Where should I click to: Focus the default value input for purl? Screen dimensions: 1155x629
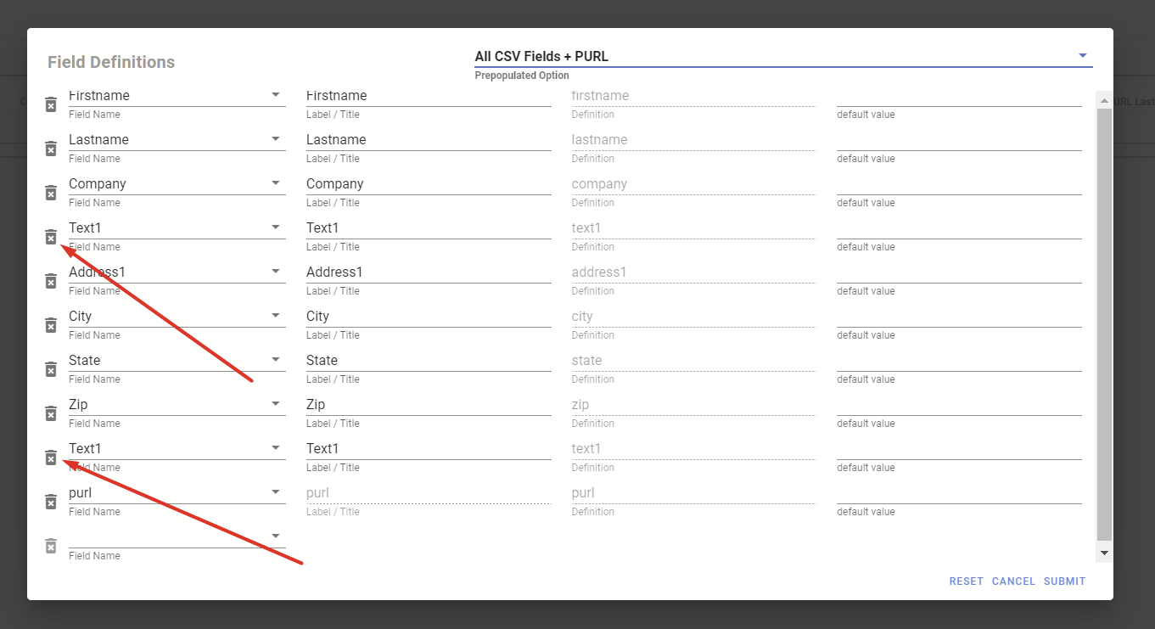pyautogui.click(x=959, y=493)
